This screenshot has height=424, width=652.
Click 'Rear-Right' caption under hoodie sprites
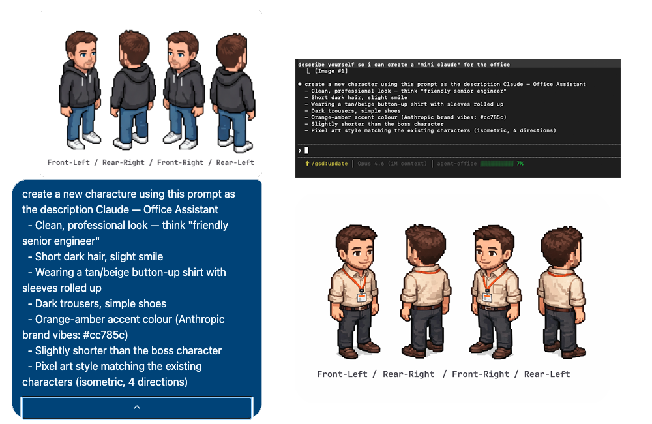pos(123,162)
